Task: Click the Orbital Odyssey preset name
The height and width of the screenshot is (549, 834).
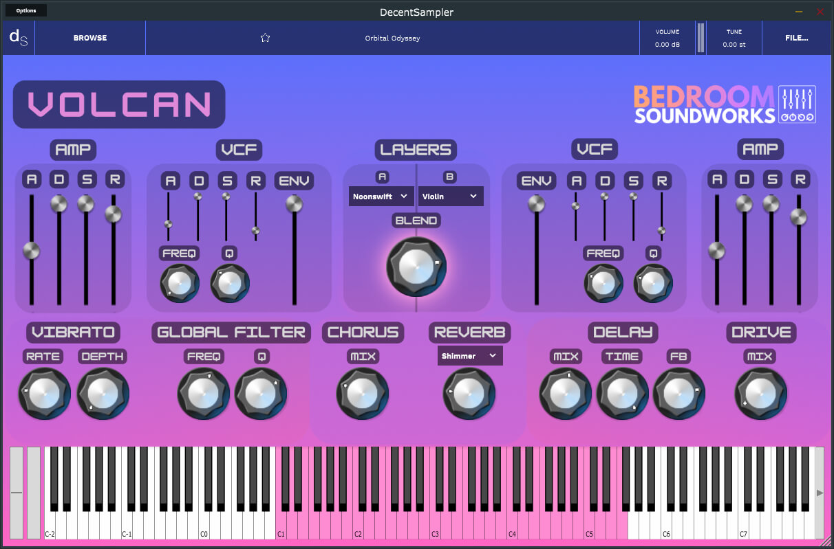Action: 392,38
